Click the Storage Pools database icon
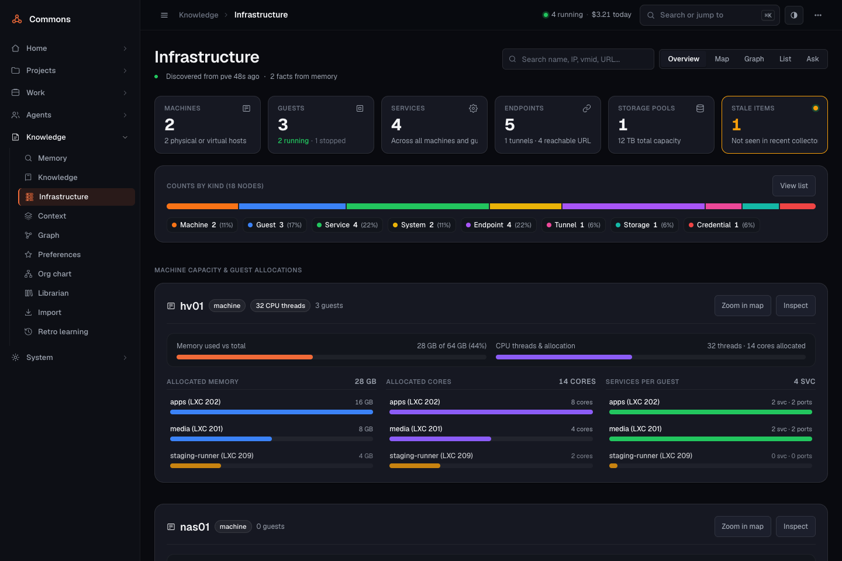This screenshot has width=842, height=561. pyautogui.click(x=700, y=109)
